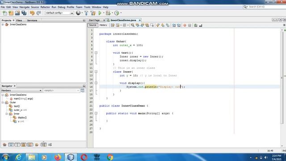Open Internet Explorer from the taskbar
This screenshot has width=286, height=161.
19,157
